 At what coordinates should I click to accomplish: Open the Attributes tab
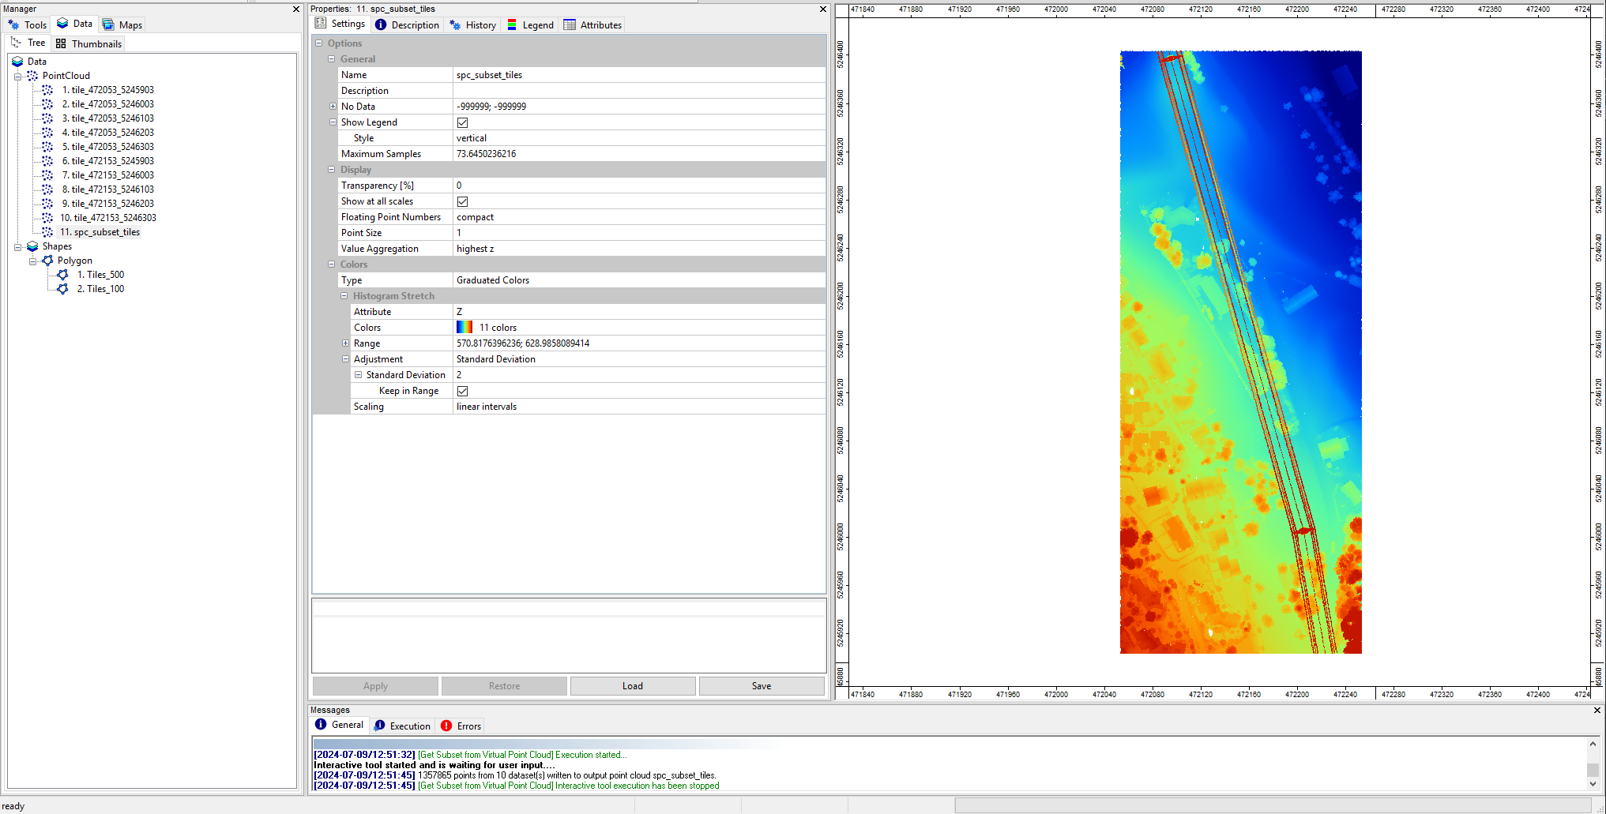592,24
